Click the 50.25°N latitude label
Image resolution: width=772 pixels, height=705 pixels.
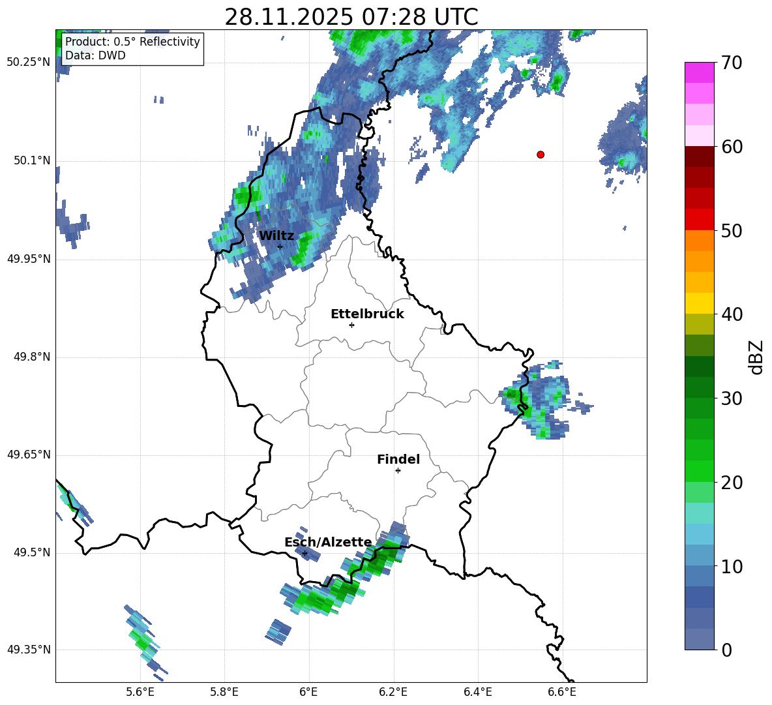click(x=29, y=63)
